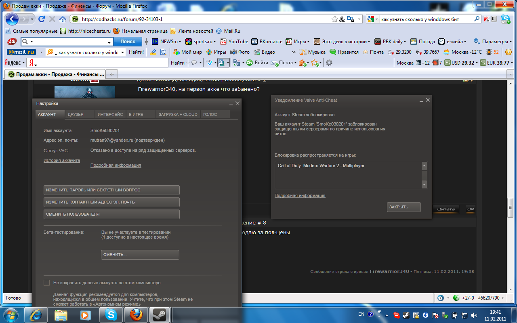Click the search magnifier in the Google box
The height and width of the screenshot is (323, 517).
point(477,19)
